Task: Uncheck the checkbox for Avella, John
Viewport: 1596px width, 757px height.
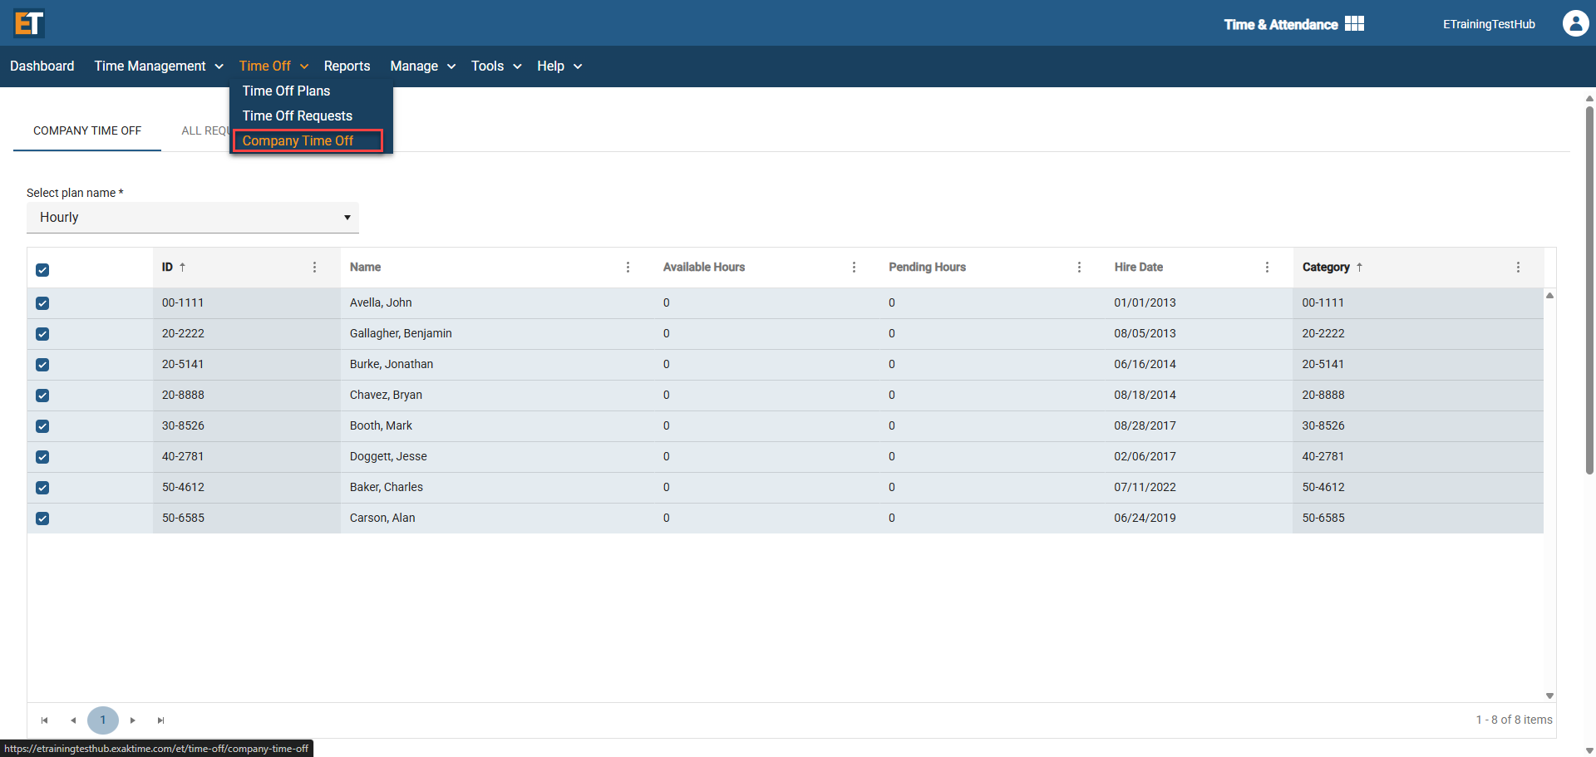Action: click(42, 303)
